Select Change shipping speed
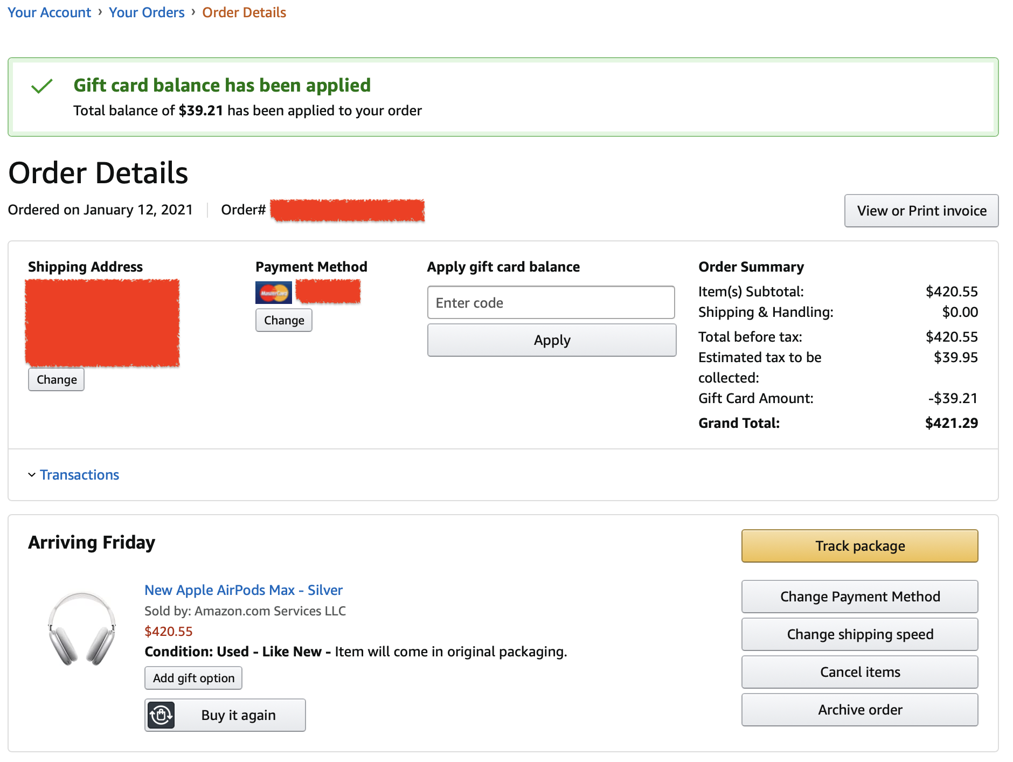 (x=859, y=634)
